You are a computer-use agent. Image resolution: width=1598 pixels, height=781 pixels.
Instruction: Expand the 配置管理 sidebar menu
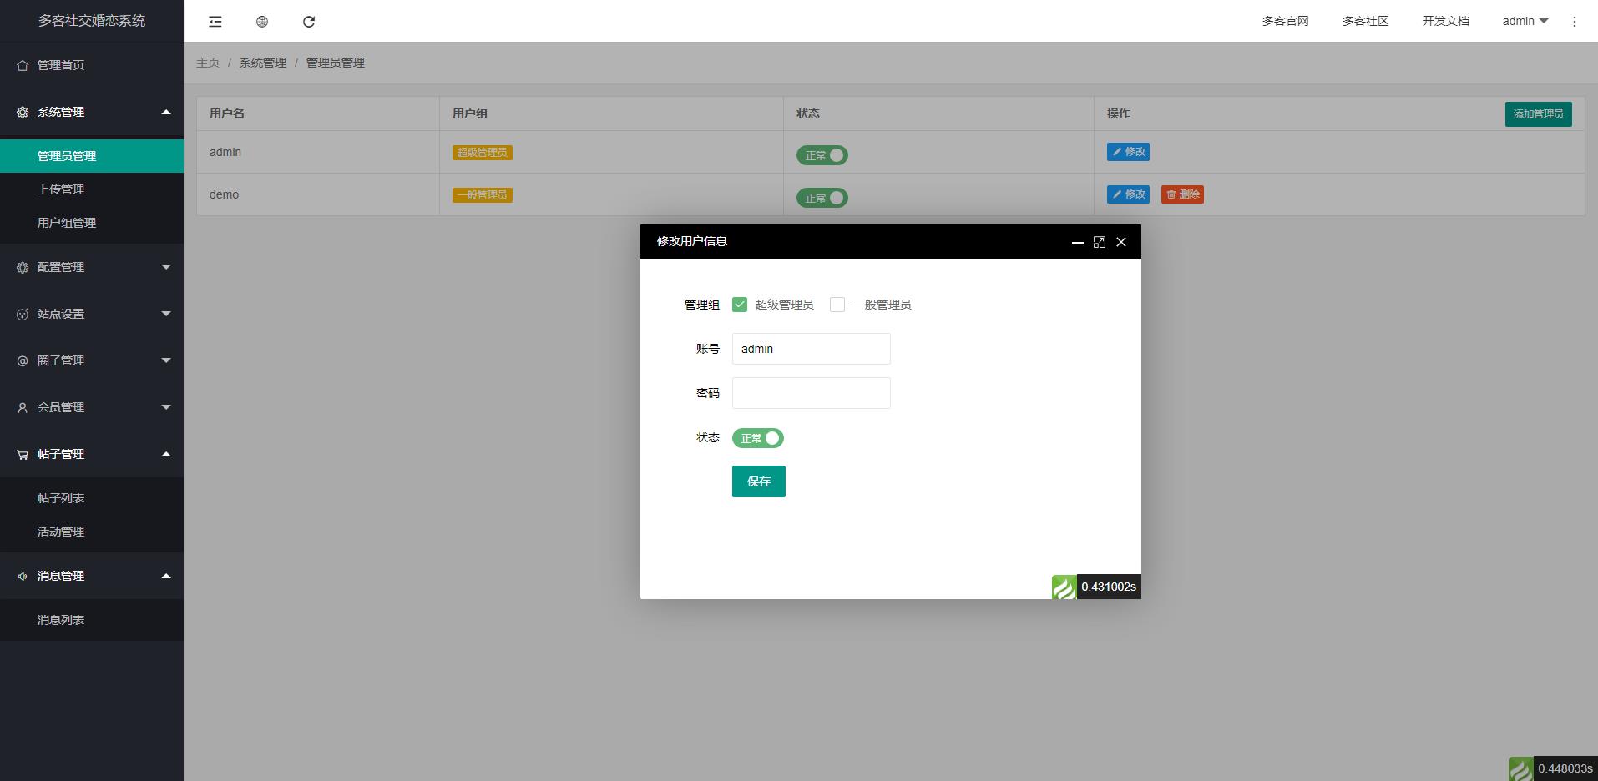click(92, 267)
